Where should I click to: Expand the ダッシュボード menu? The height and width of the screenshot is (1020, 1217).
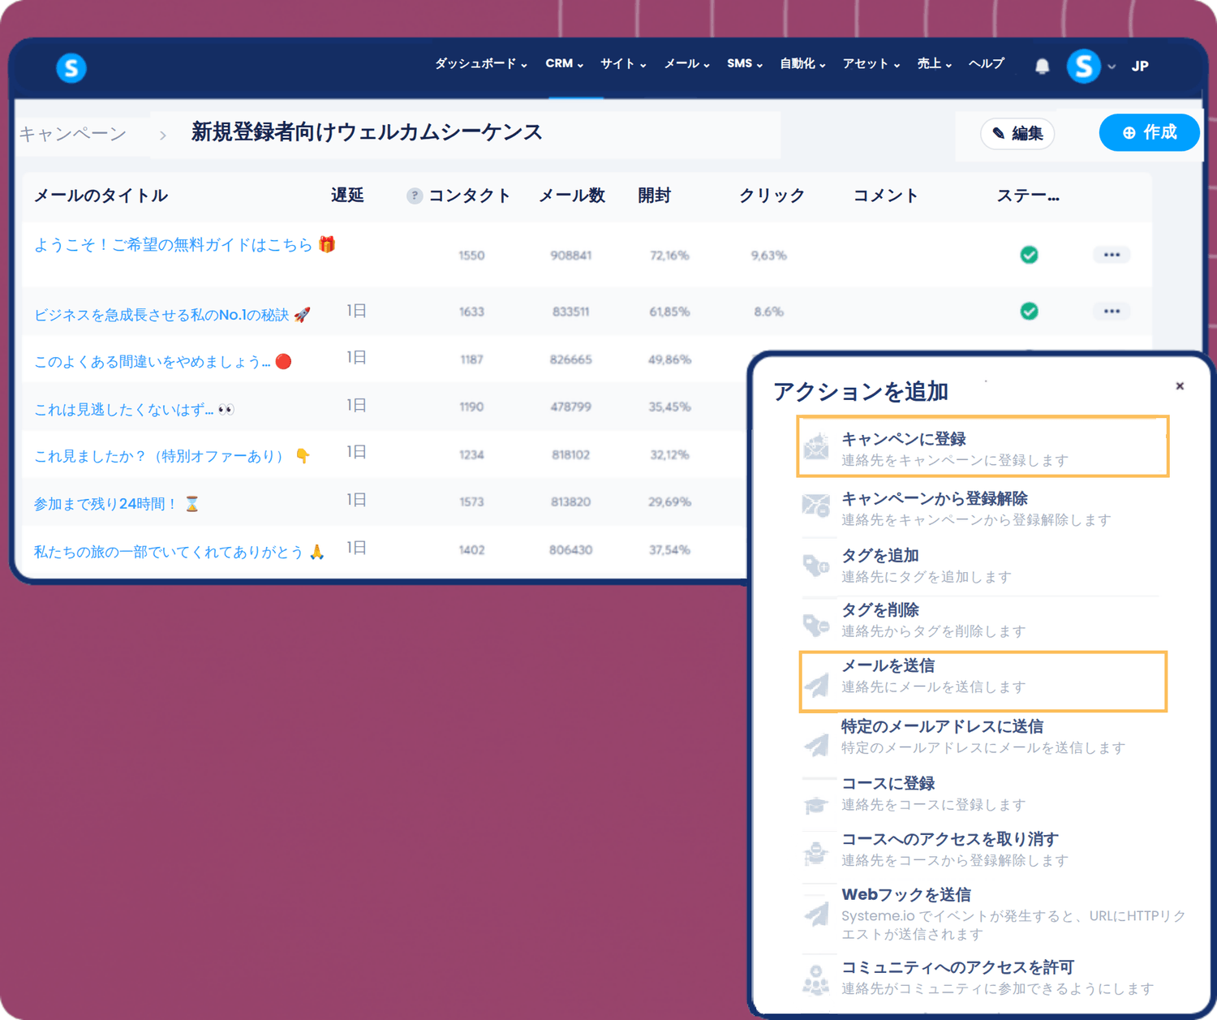481,64
